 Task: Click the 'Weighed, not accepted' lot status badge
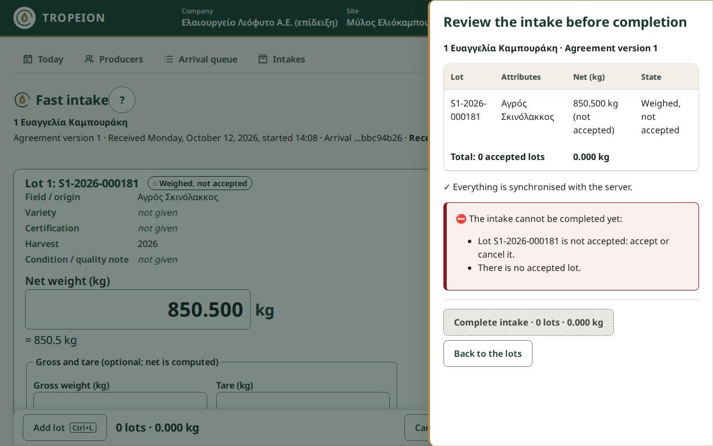tap(200, 183)
